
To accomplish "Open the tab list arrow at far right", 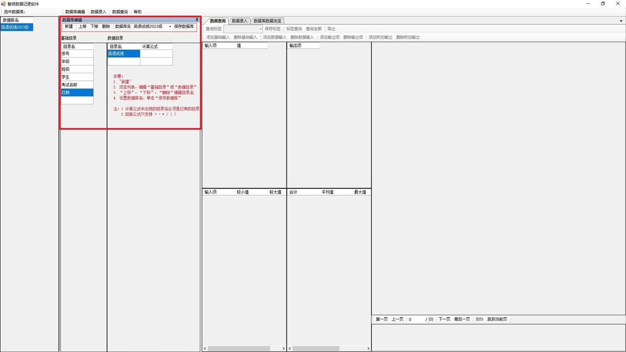I will tap(621, 22).
